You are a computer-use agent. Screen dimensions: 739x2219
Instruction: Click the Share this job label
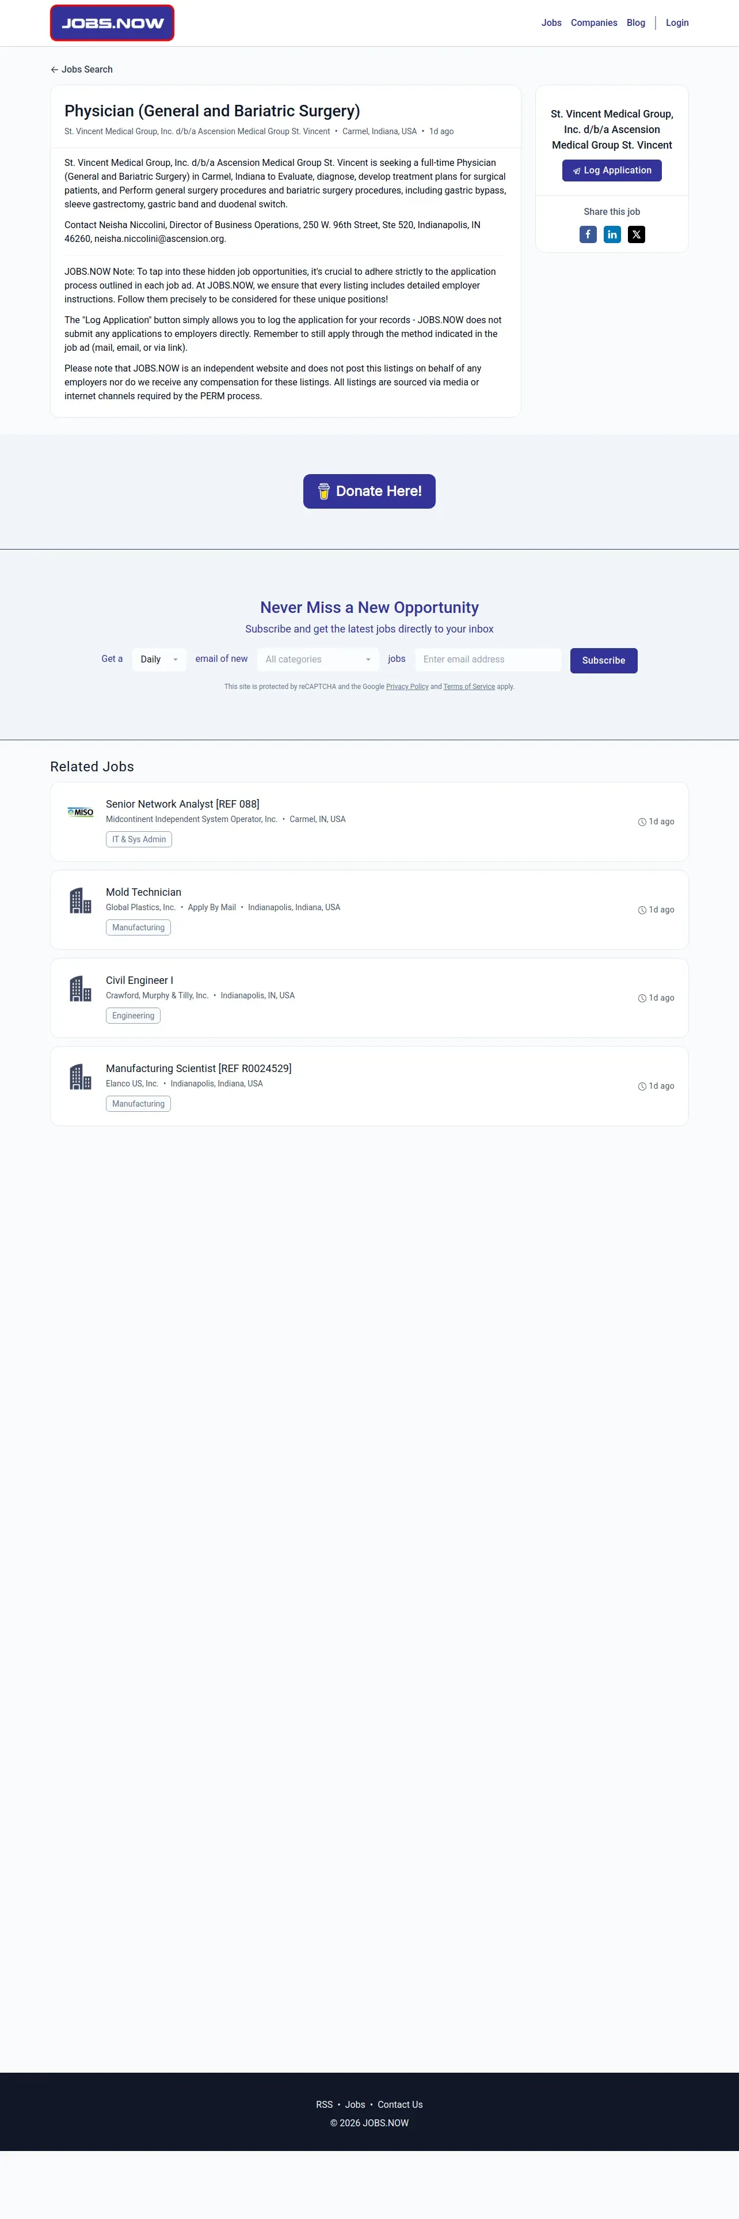coord(612,212)
